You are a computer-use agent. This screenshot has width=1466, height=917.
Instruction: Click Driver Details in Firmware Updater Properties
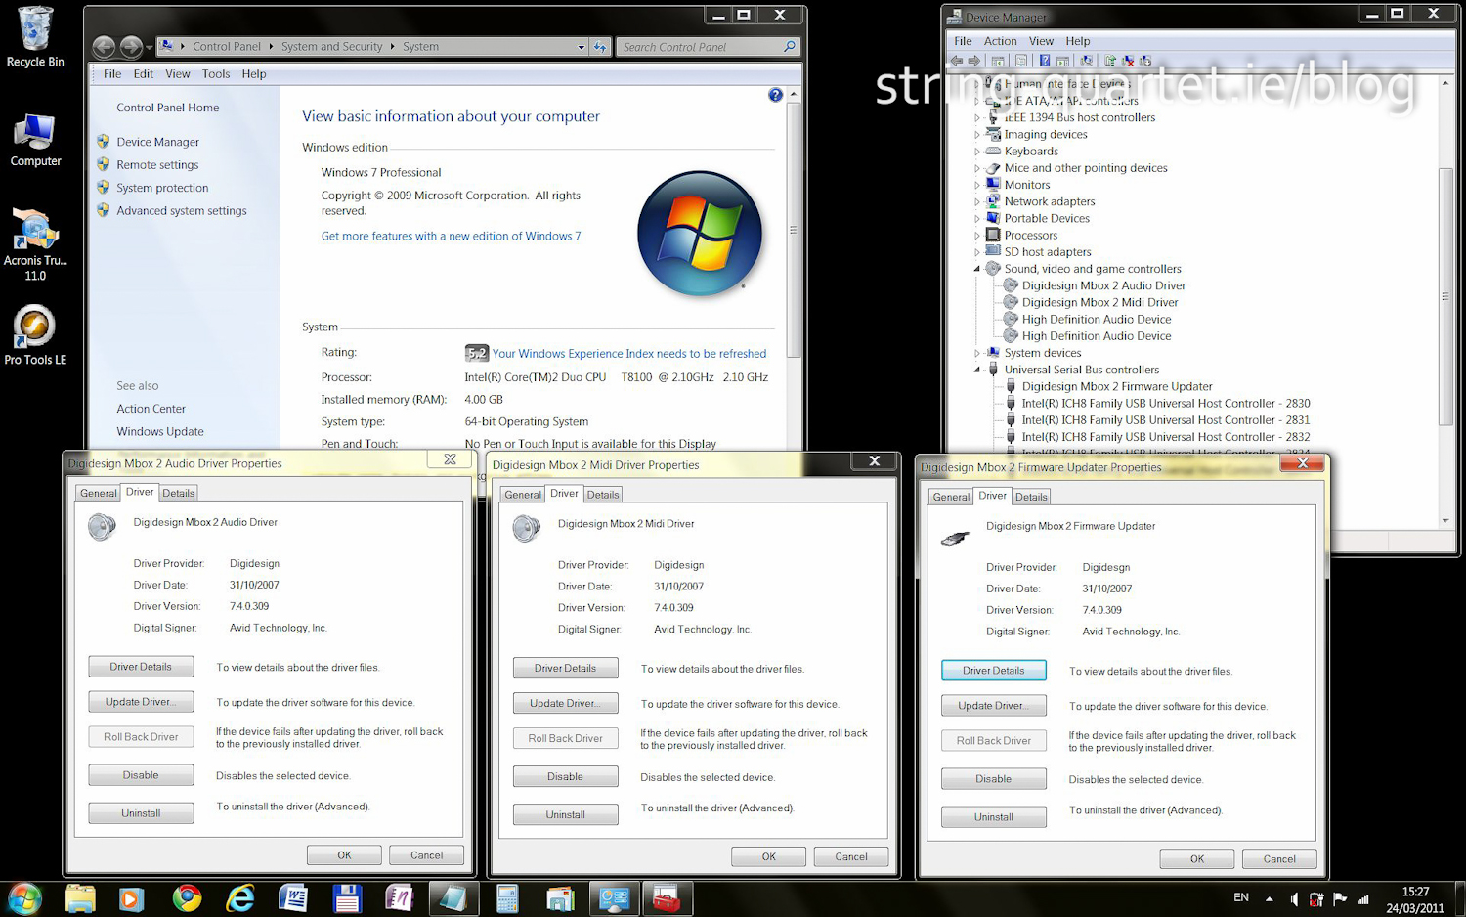[993, 671]
